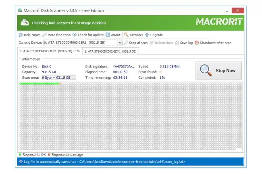Screen dimensions: 262x174
Task: Click the green scanned blocks progress
Action: tap(39, 84)
